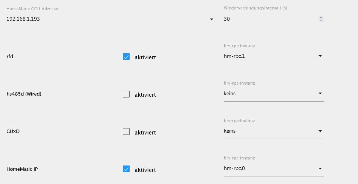Enable the CUxD aktiviert checkbox

tap(126, 132)
